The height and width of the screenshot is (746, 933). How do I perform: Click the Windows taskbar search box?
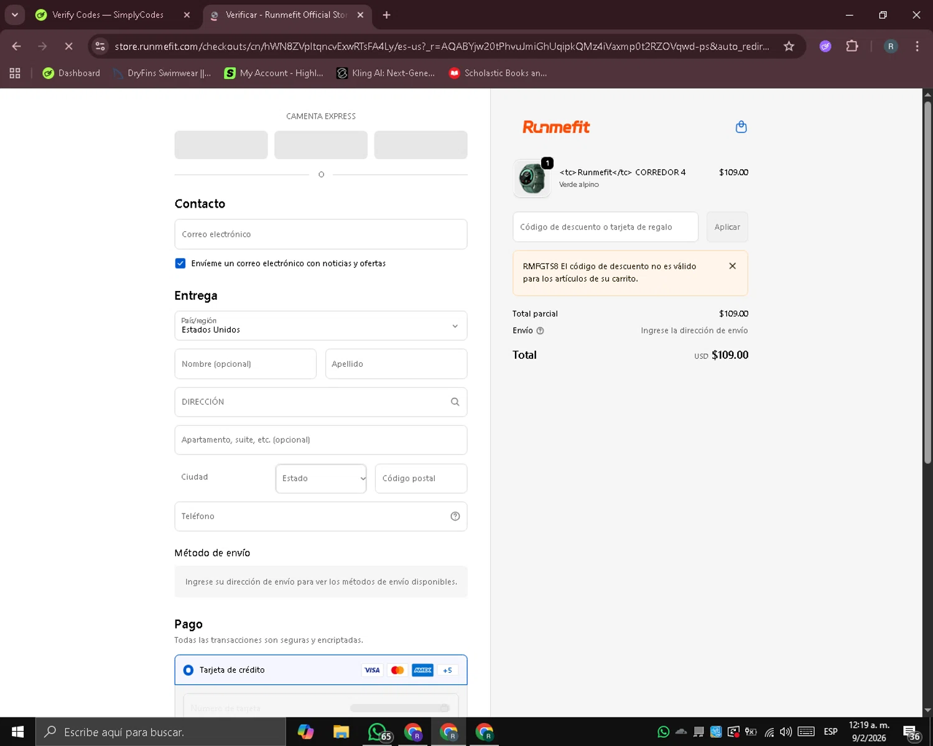tap(160, 732)
